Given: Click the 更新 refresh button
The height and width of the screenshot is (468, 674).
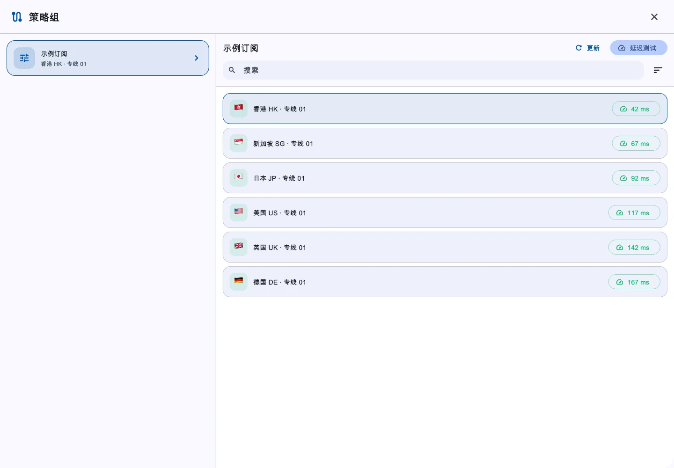Looking at the screenshot, I should [x=587, y=48].
